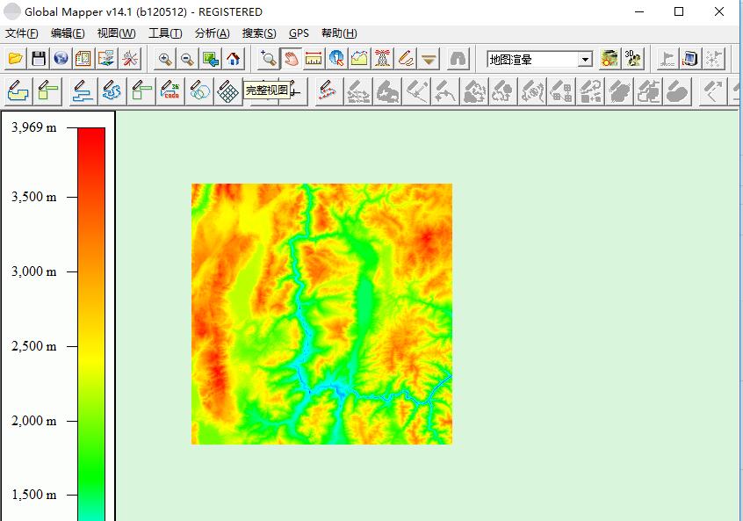Click the elevation legend color ramp

click(x=91, y=324)
